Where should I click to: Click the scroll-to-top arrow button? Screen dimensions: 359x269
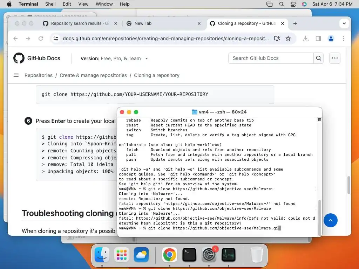coord(330,220)
